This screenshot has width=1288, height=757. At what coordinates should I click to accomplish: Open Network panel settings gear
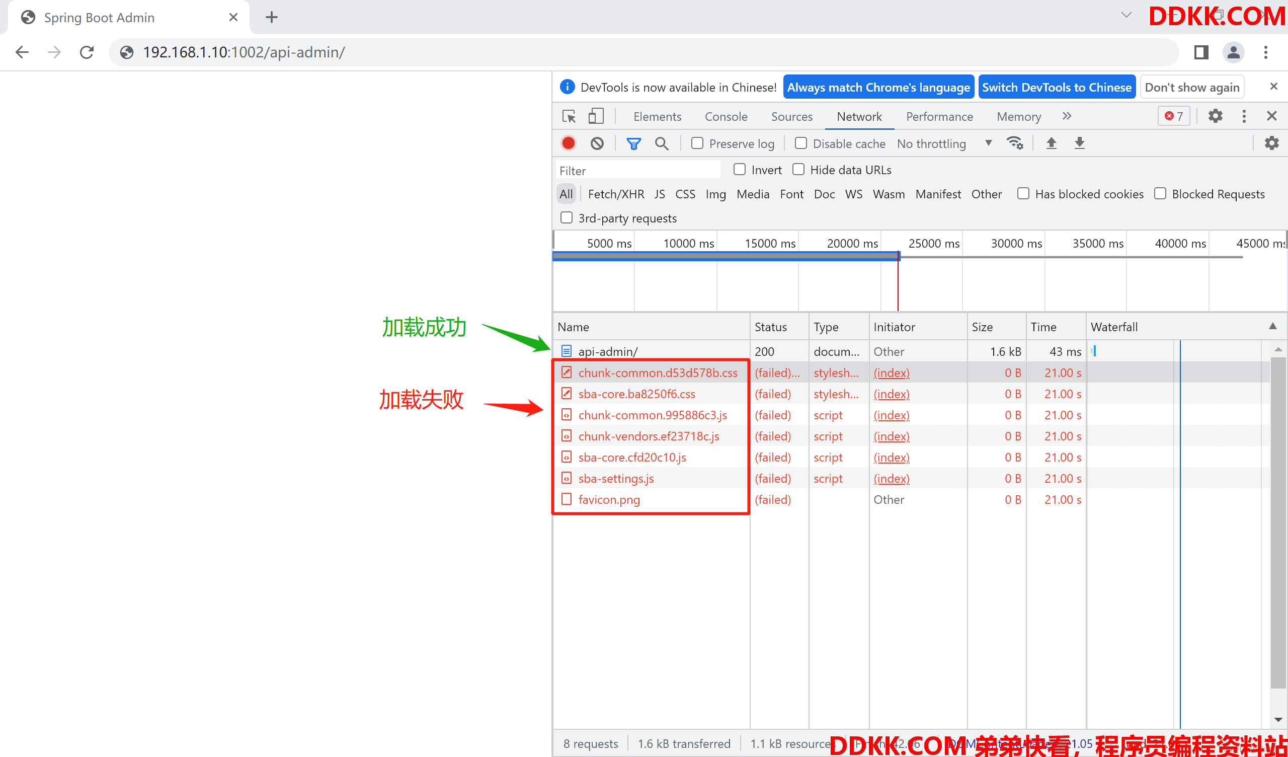1271,143
